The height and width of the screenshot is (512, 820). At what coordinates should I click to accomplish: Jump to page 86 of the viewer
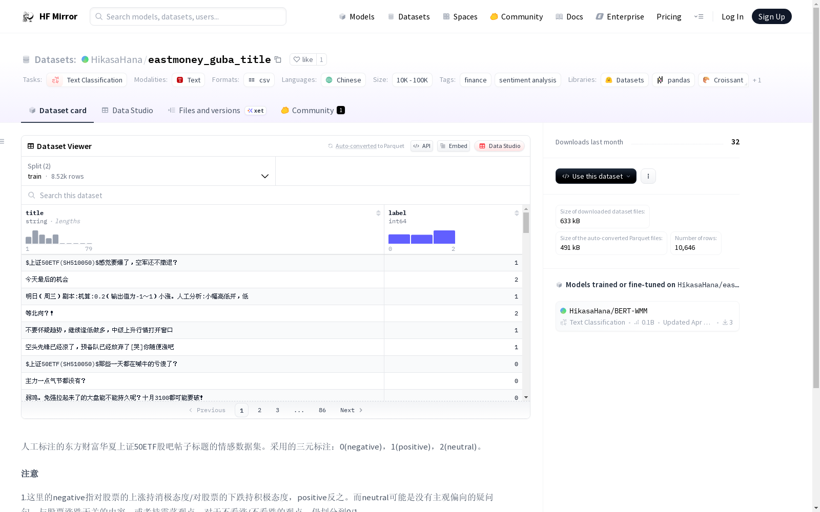322,410
